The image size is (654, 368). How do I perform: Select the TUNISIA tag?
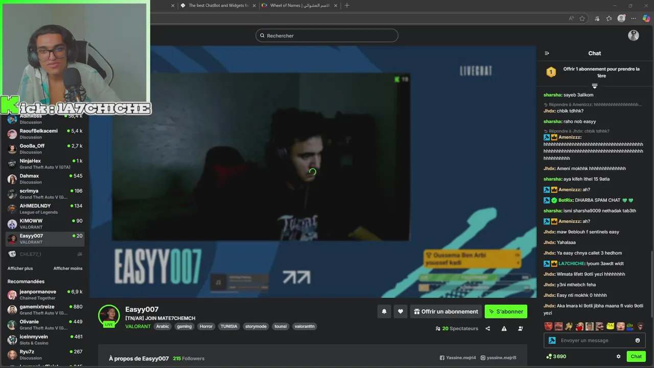229,326
